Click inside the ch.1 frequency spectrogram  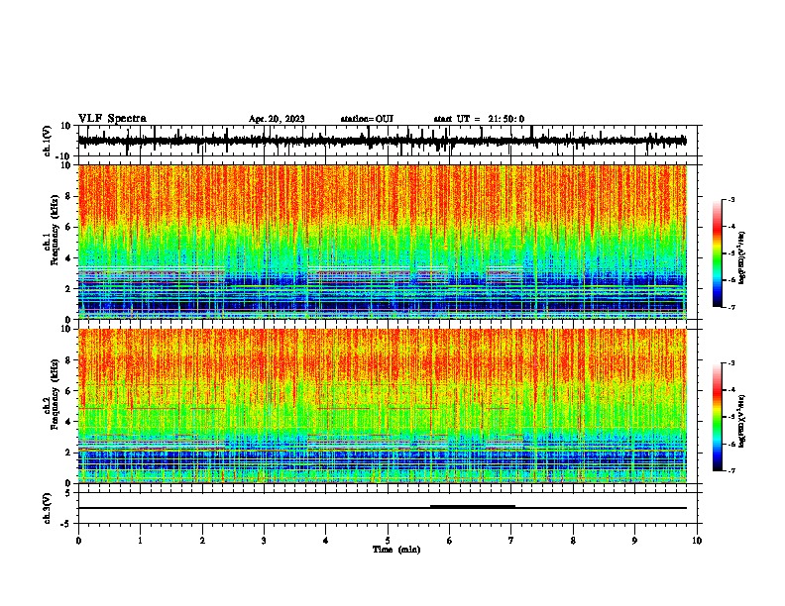coord(382,242)
